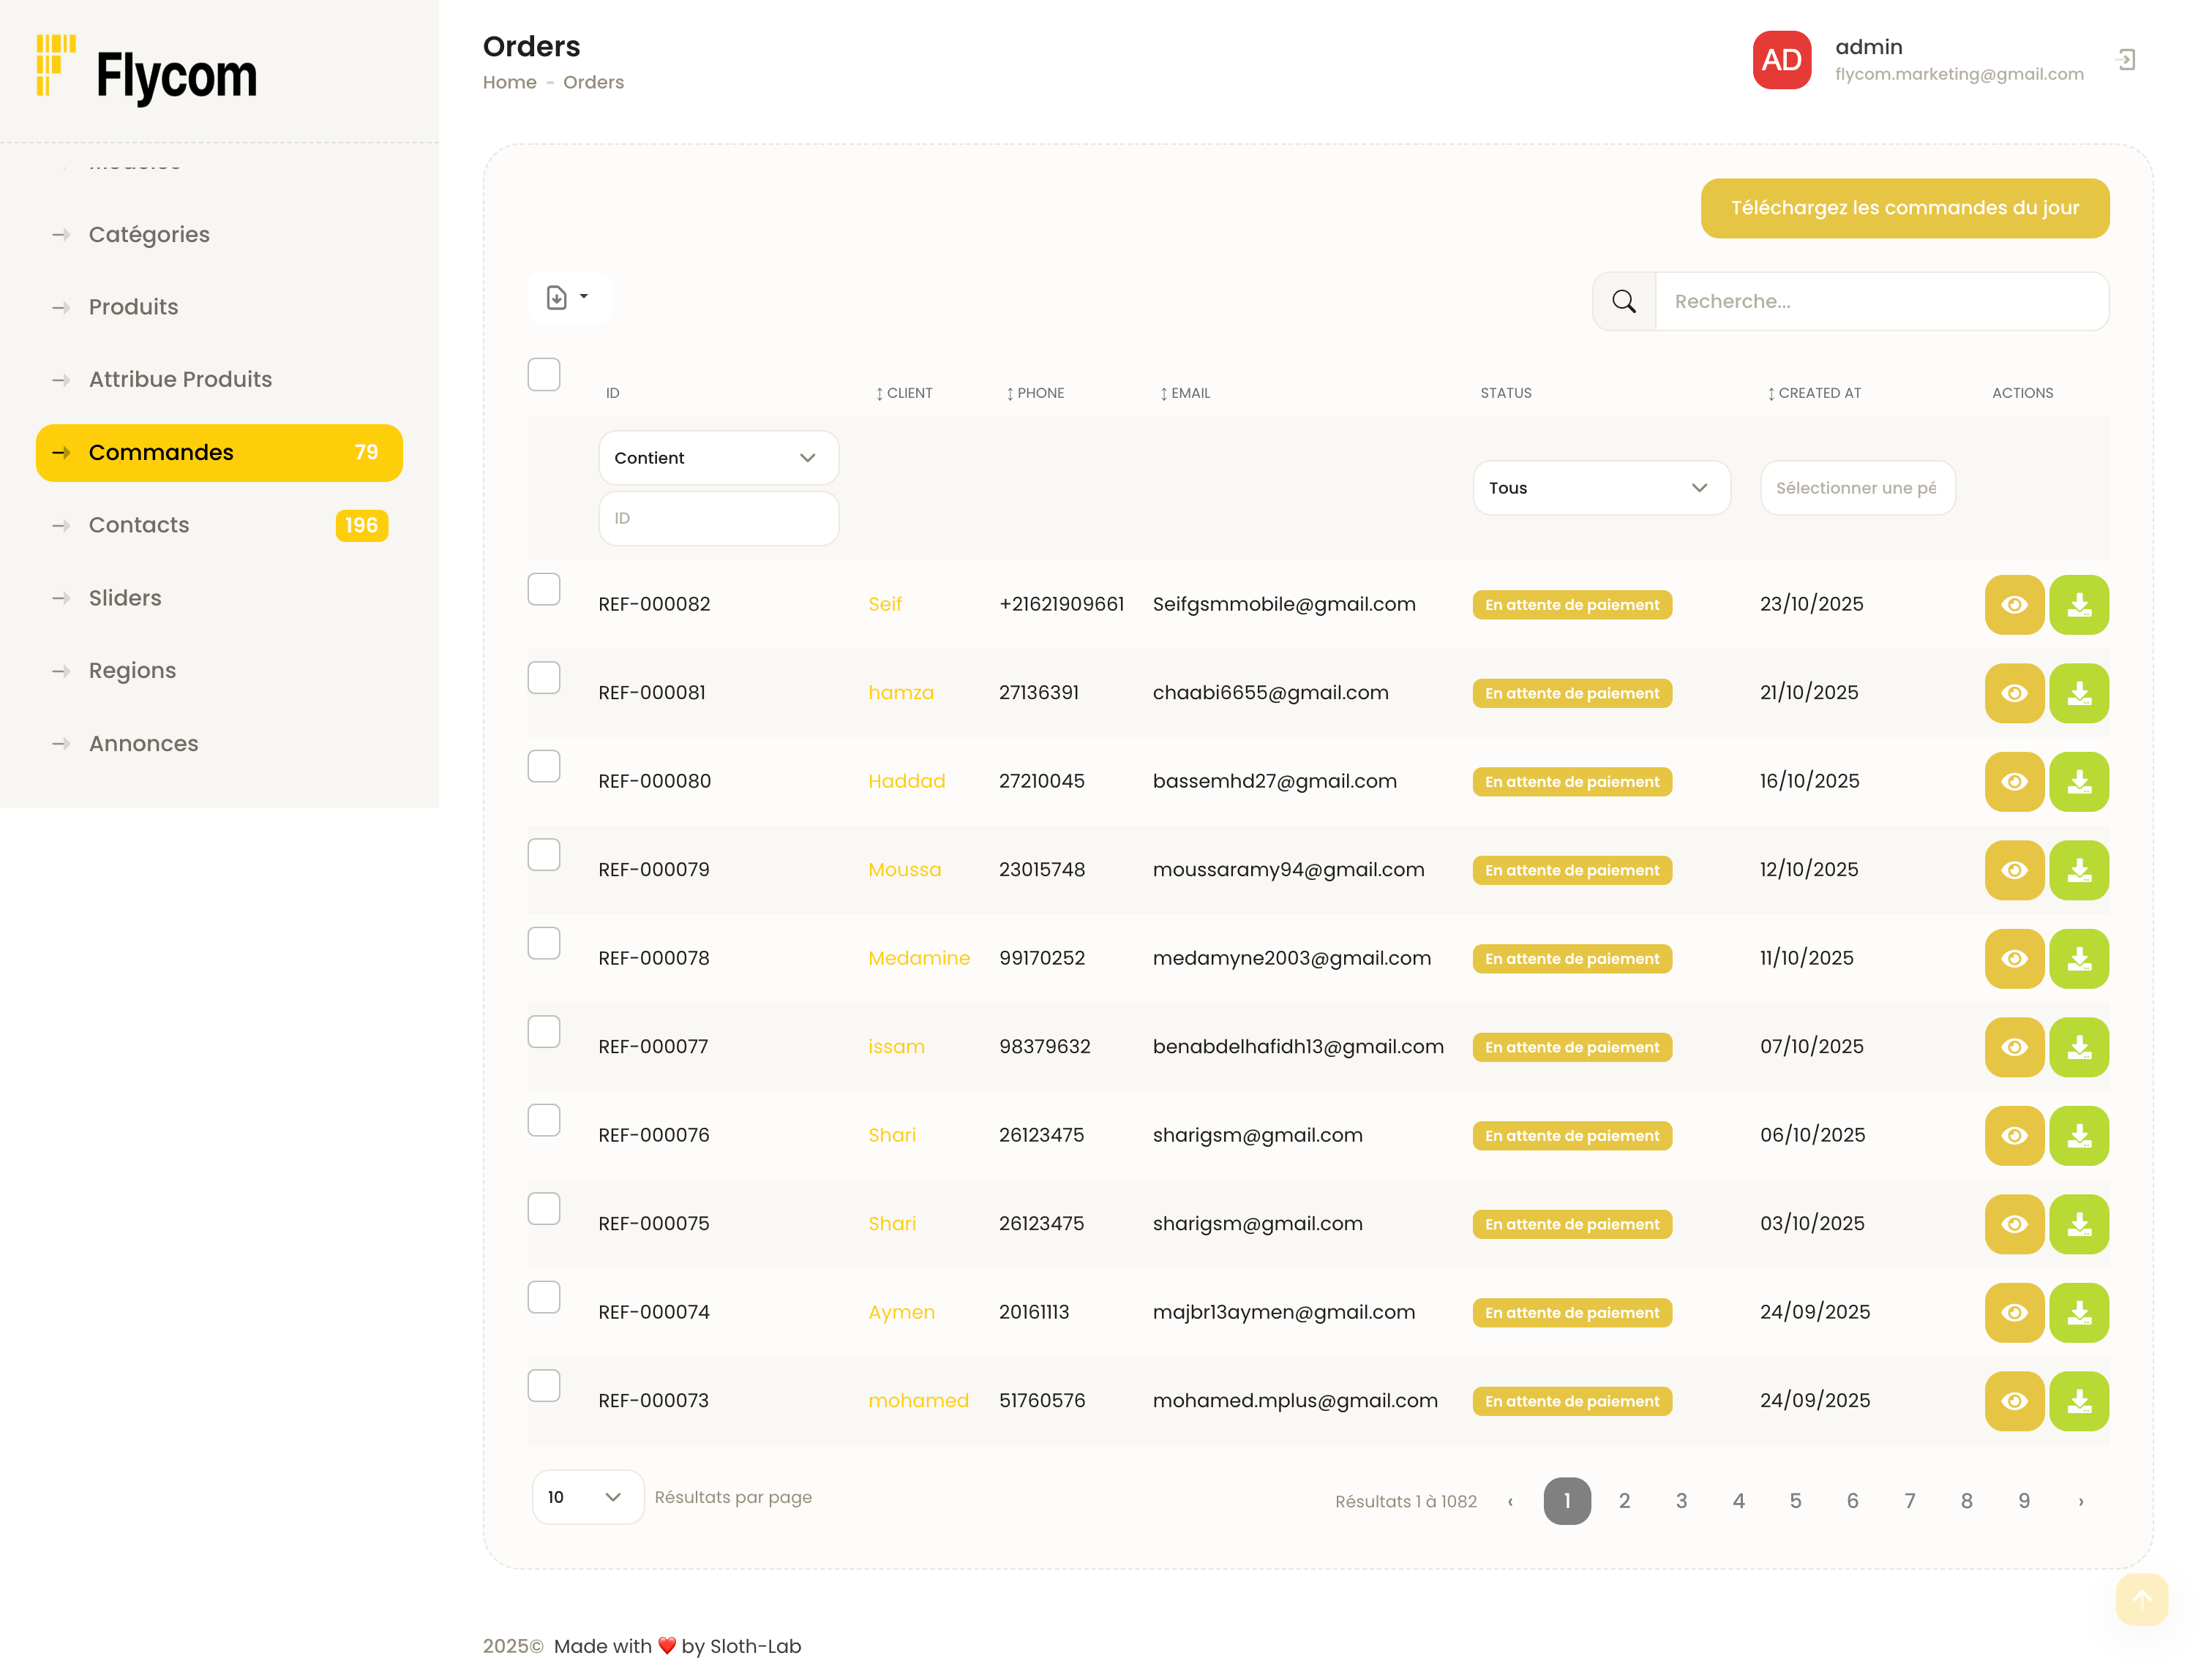Click the logout icon beside admin
The image size is (2198, 1680).
click(x=2126, y=60)
